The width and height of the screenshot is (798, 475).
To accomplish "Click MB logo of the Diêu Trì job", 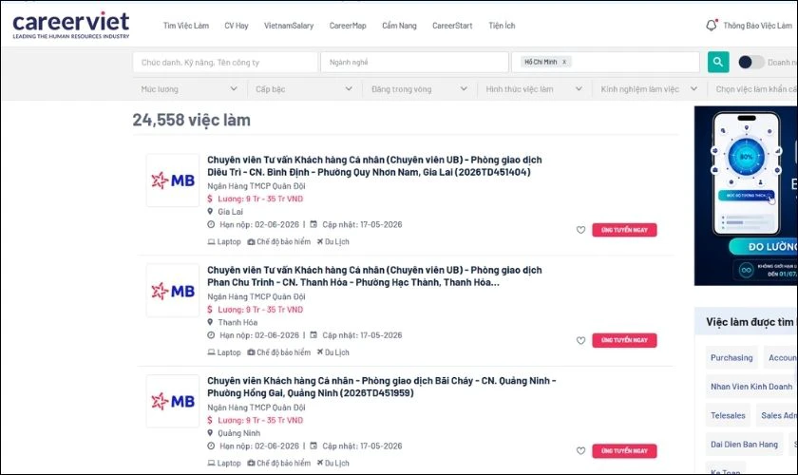I will pyautogui.click(x=173, y=180).
